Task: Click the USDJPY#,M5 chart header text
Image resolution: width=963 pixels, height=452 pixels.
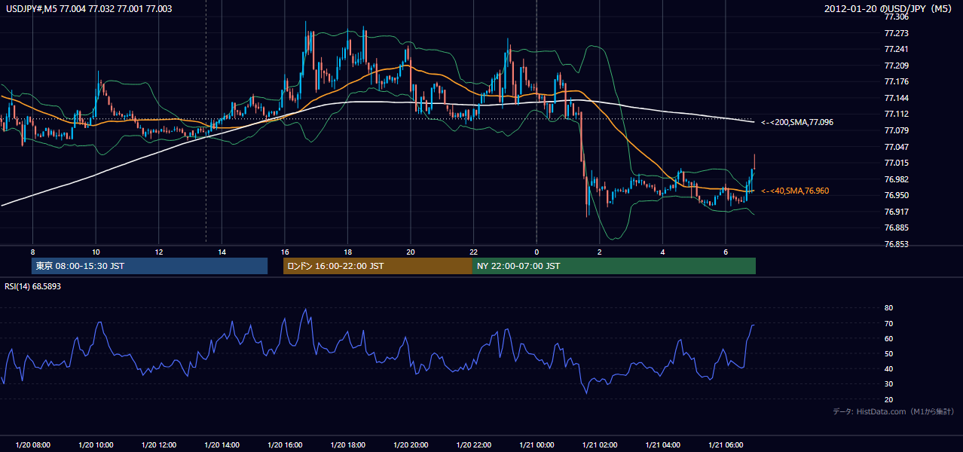Action: (x=90, y=8)
